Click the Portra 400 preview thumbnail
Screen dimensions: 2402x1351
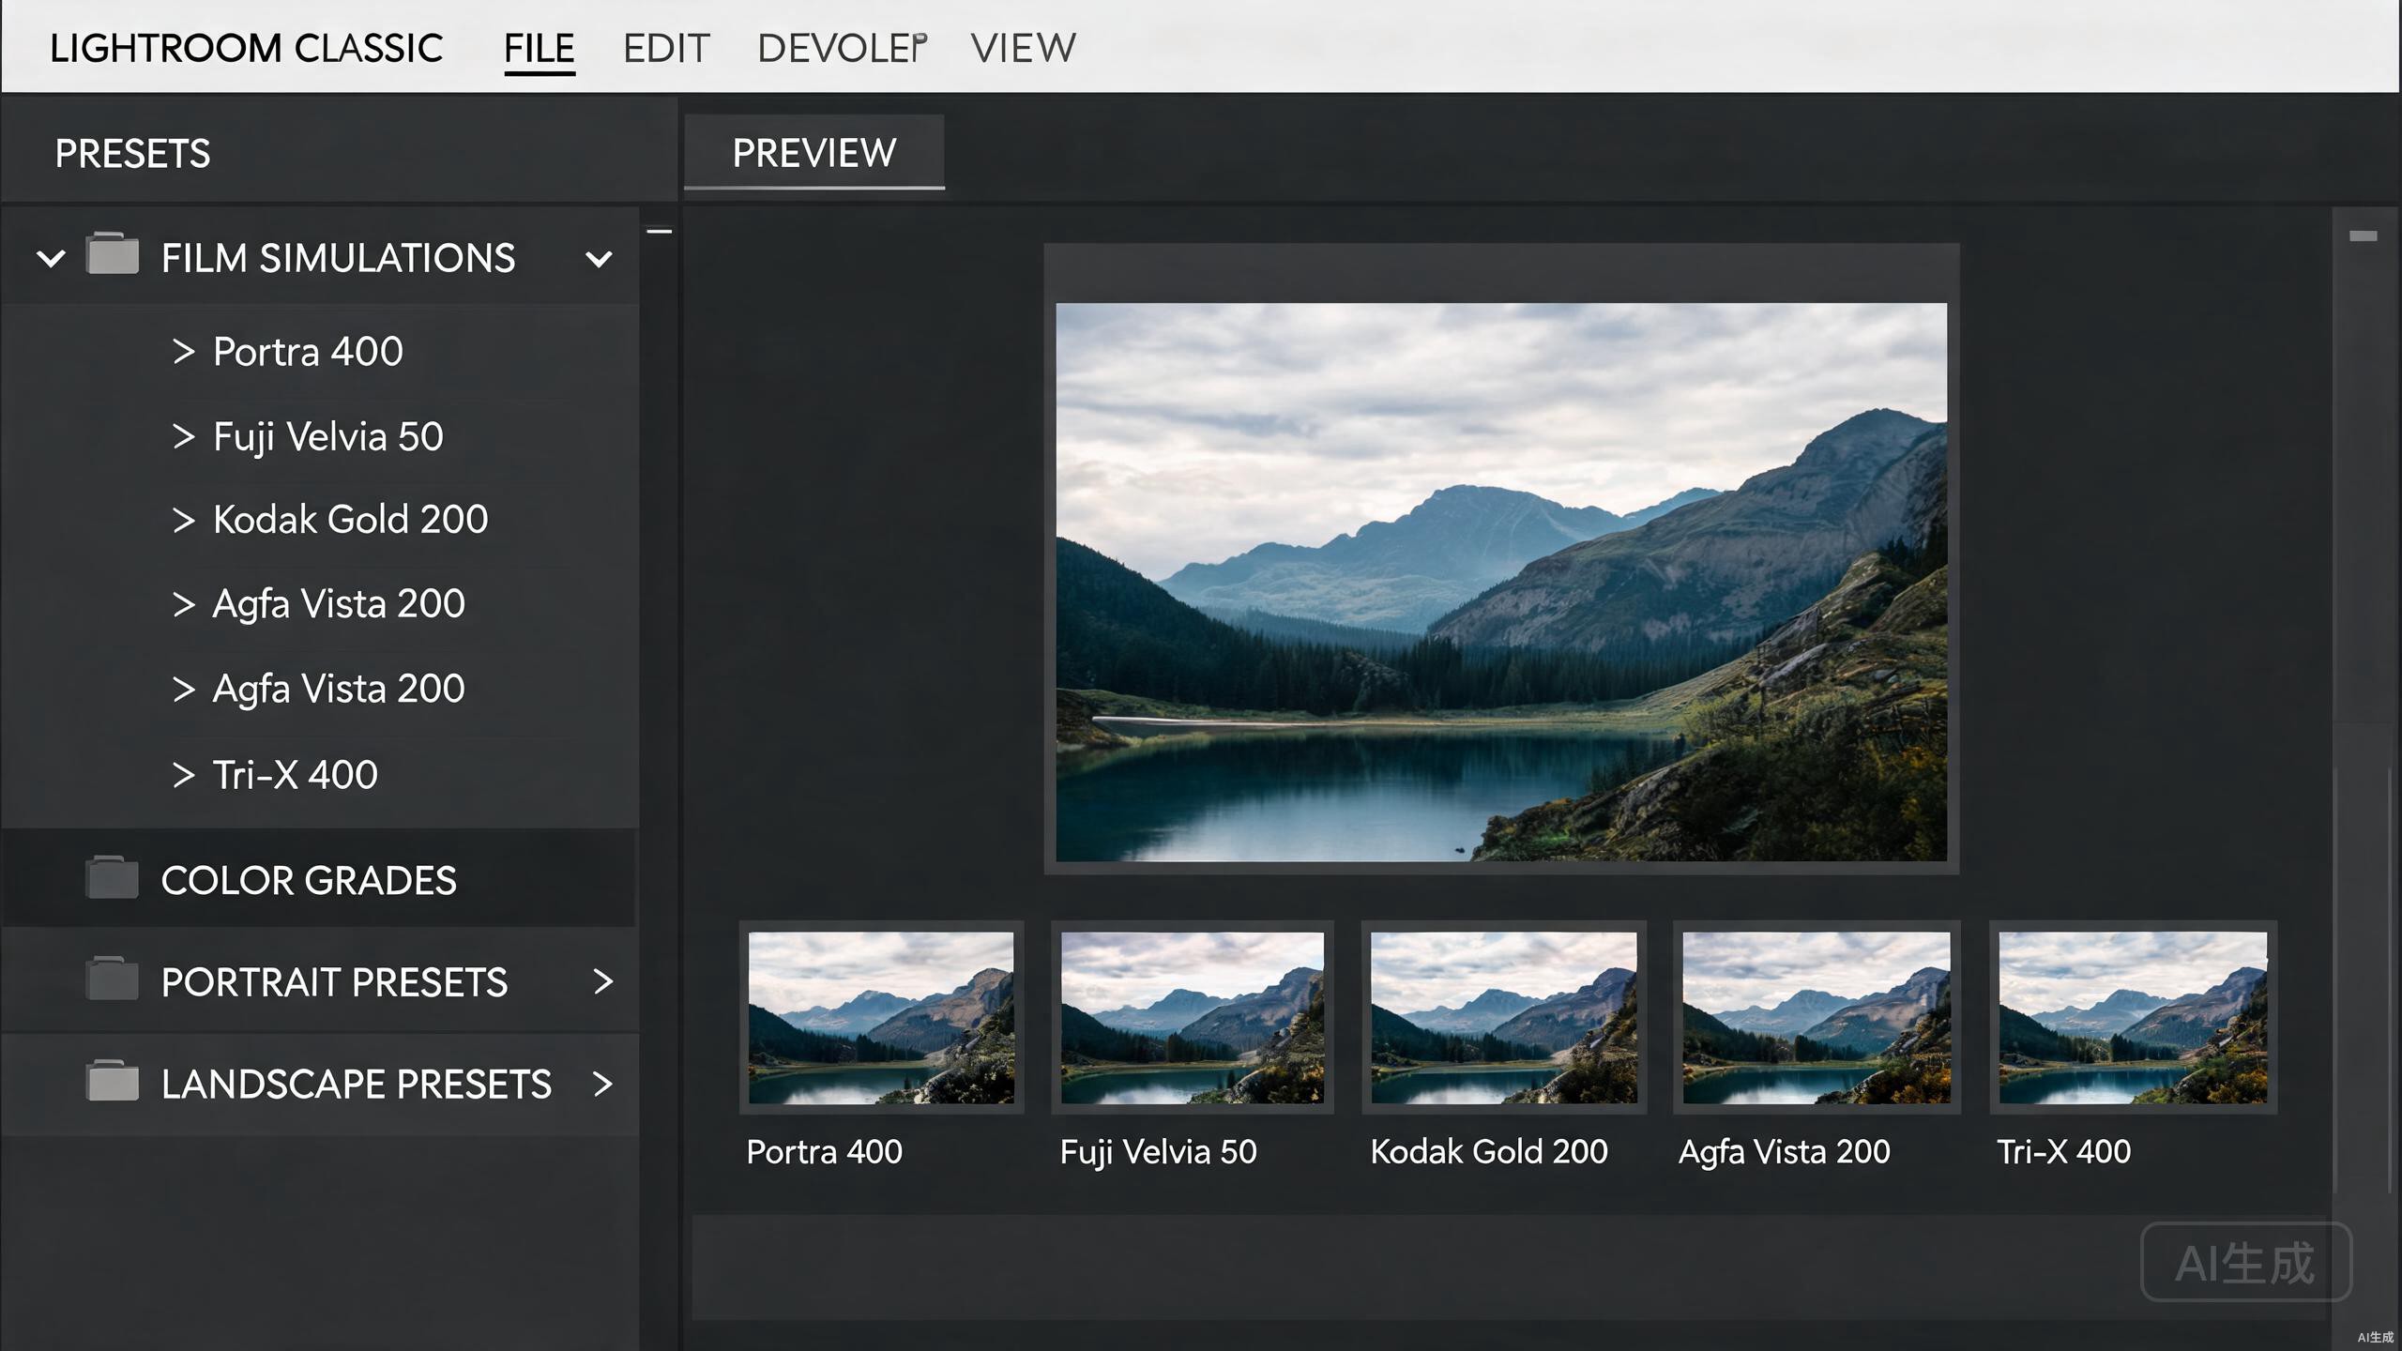point(881,1017)
